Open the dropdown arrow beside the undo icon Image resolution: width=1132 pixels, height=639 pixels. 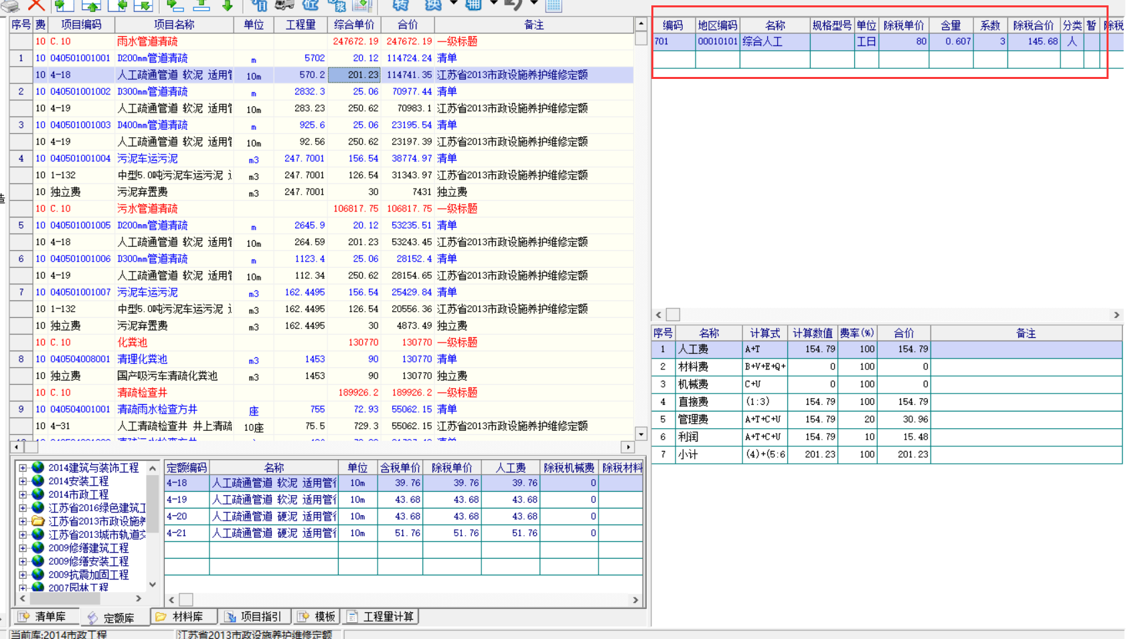[x=534, y=3]
